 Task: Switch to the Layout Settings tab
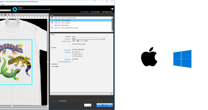[95, 12]
